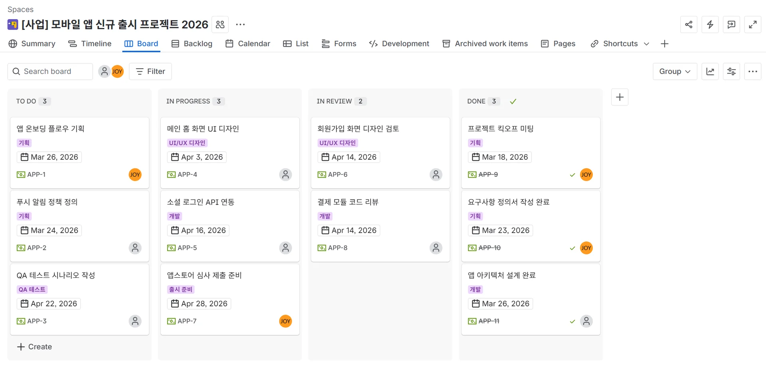This screenshot has width=766, height=372.
Task: Open the more options menu next to the title
Action: (x=240, y=24)
